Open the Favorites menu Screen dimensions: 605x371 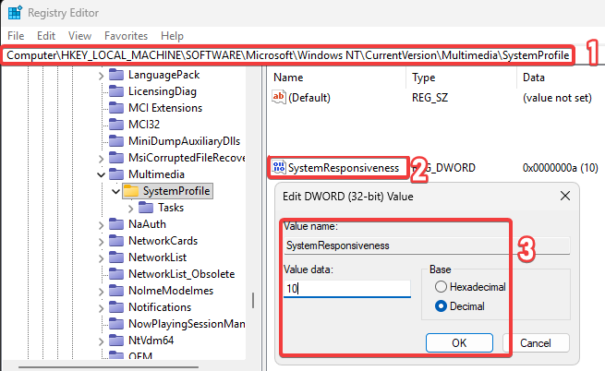[126, 36]
